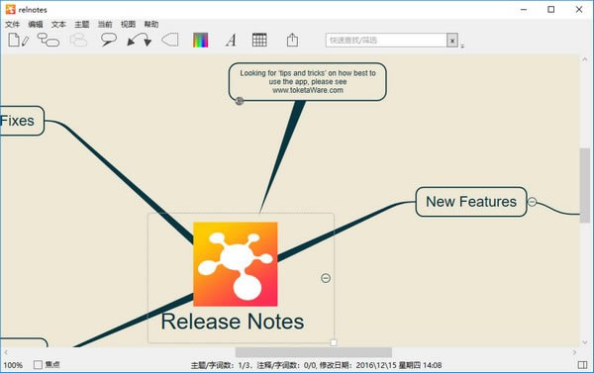
Task: Open the font style A icon
Action: click(231, 41)
